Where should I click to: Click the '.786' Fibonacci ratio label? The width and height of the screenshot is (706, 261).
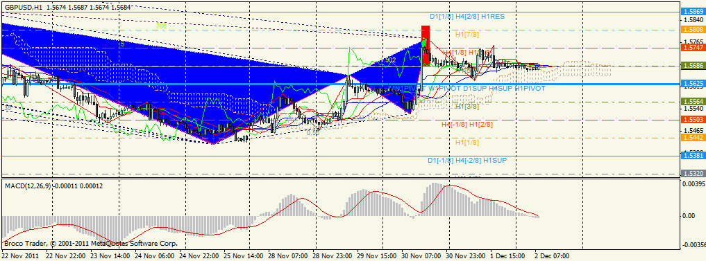[x=160, y=26]
